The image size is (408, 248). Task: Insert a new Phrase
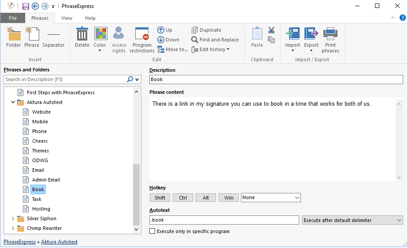32,37
